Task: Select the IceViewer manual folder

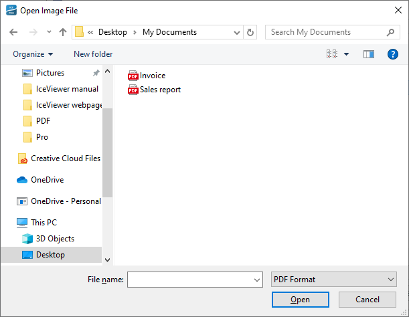Action: [x=67, y=89]
